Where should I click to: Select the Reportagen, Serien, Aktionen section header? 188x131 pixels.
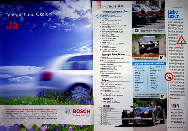pyautogui.click(x=112, y=54)
